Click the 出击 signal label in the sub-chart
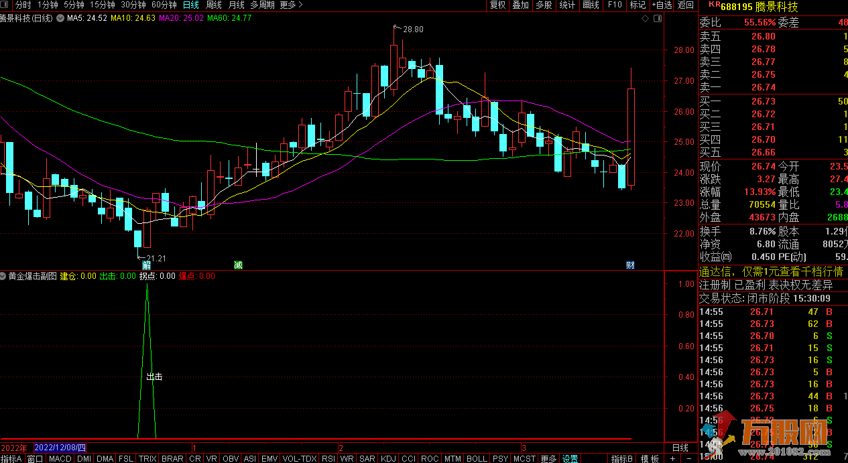The image size is (848, 463). [155, 377]
